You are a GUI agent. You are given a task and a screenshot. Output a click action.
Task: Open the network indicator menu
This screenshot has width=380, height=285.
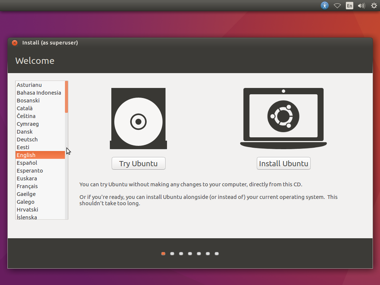(x=337, y=6)
